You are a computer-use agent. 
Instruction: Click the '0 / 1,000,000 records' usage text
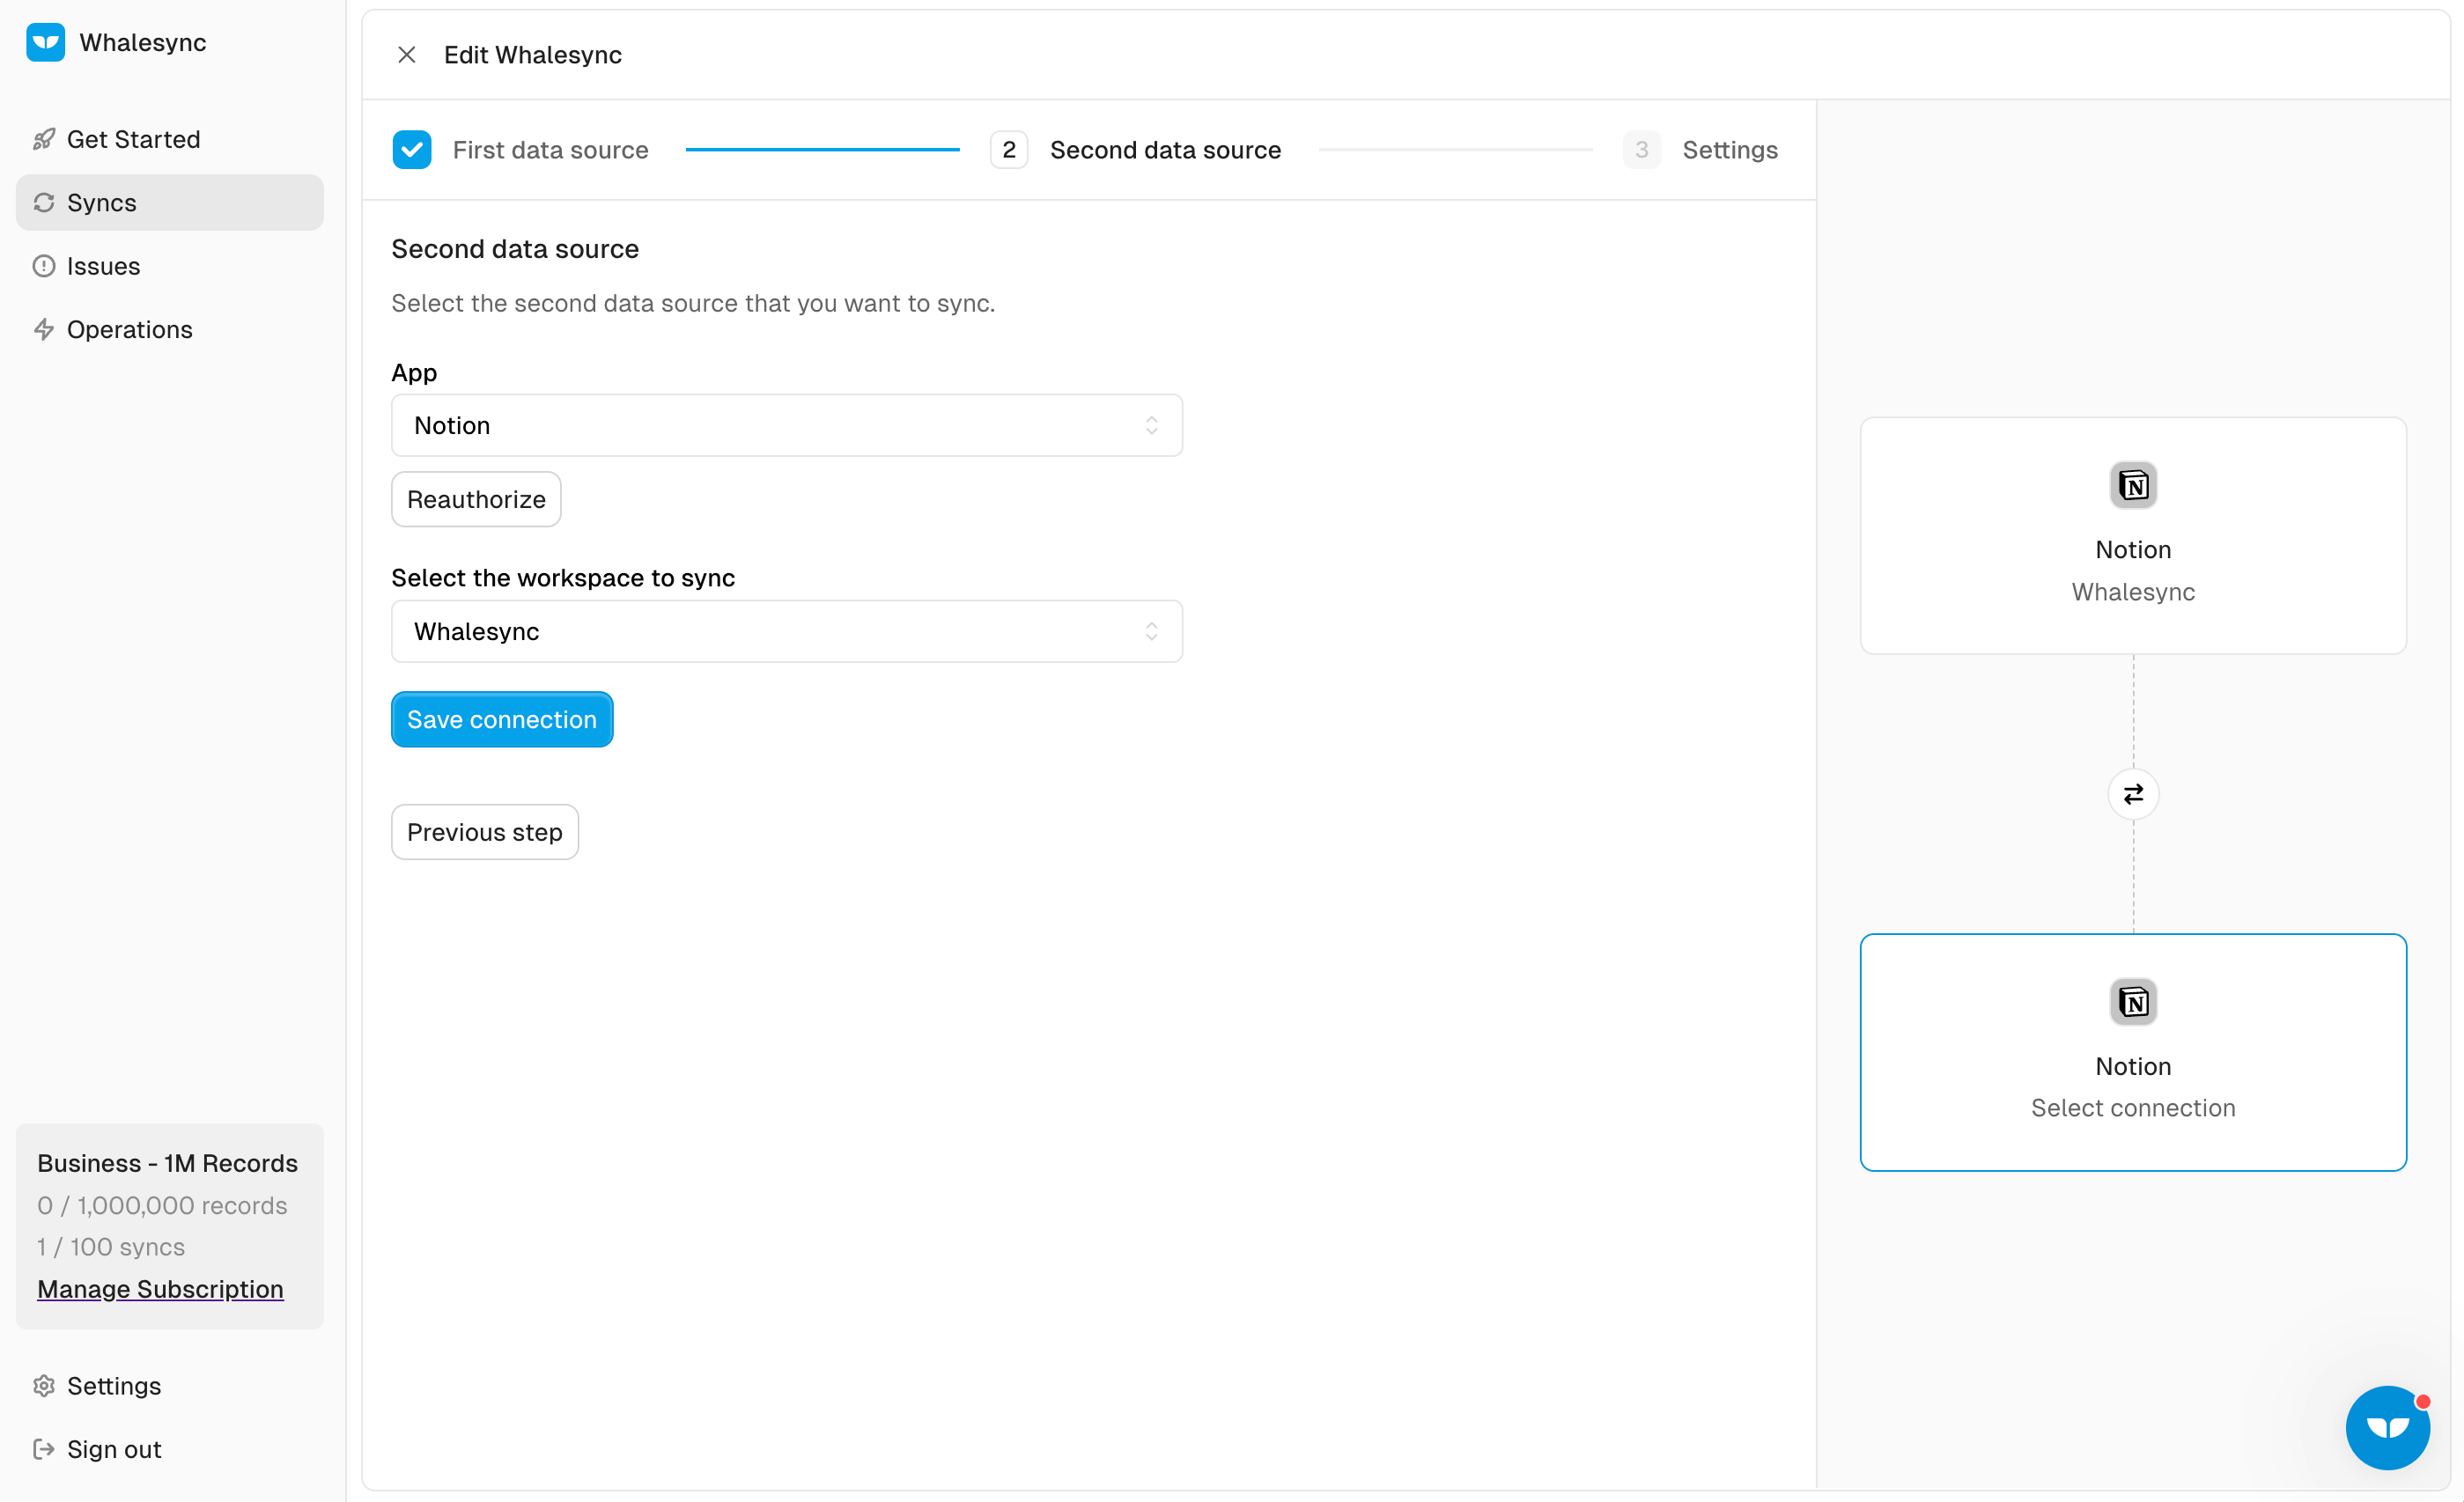[162, 1205]
